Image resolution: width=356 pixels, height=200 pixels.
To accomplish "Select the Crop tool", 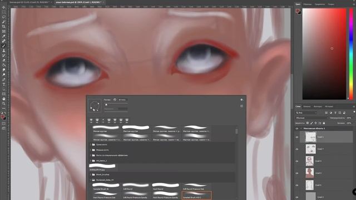I will point(4,27).
